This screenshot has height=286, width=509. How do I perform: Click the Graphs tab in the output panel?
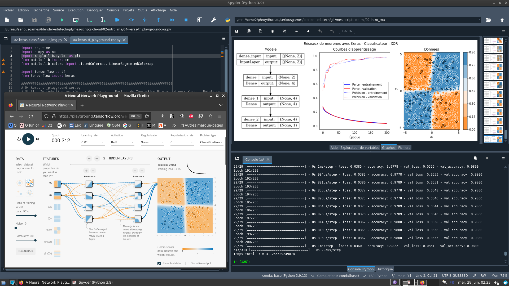point(389,147)
